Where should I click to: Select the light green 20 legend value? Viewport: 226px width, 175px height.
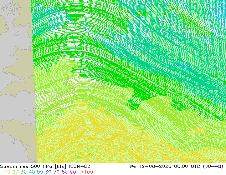pyautogui.click(x=15, y=172)
